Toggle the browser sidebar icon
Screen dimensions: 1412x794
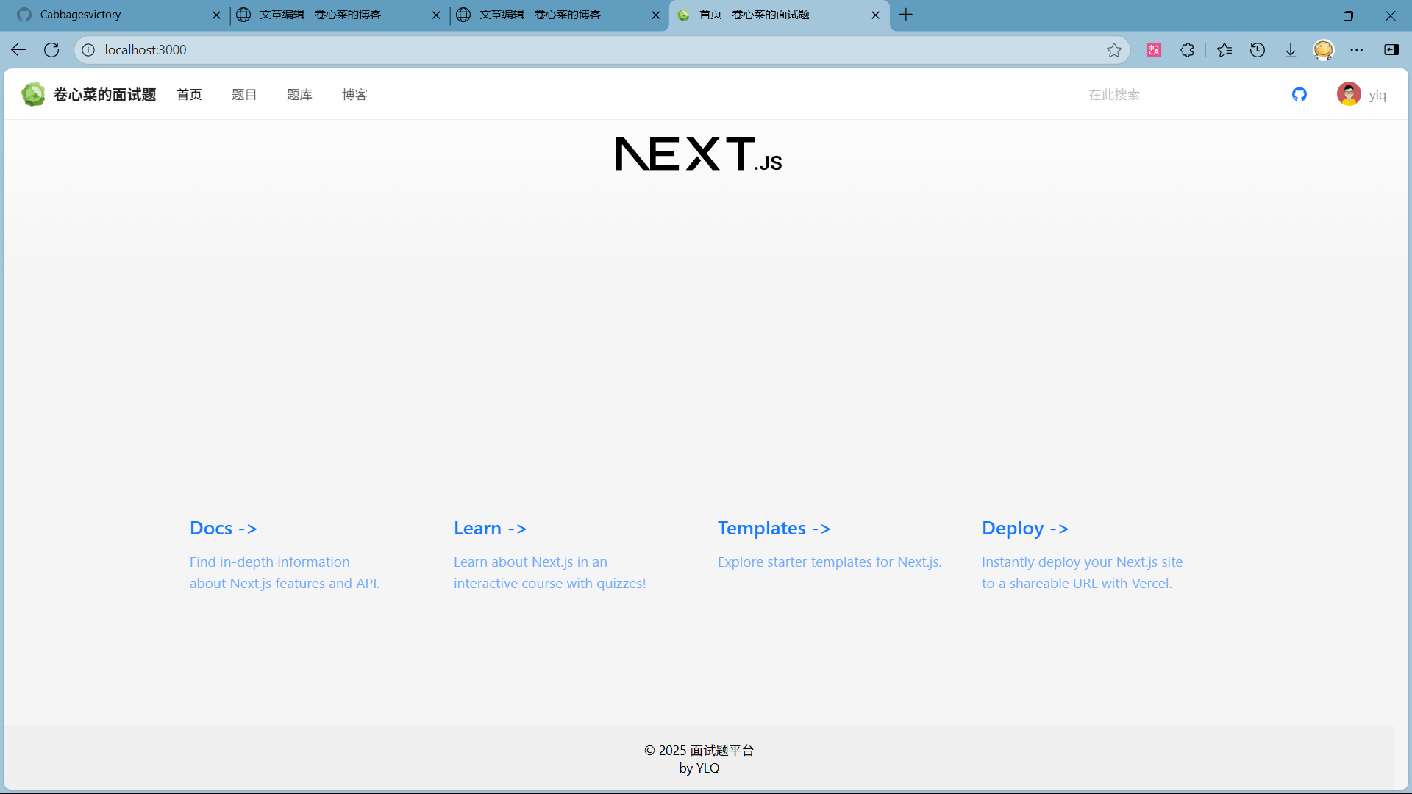(1391, 50)
